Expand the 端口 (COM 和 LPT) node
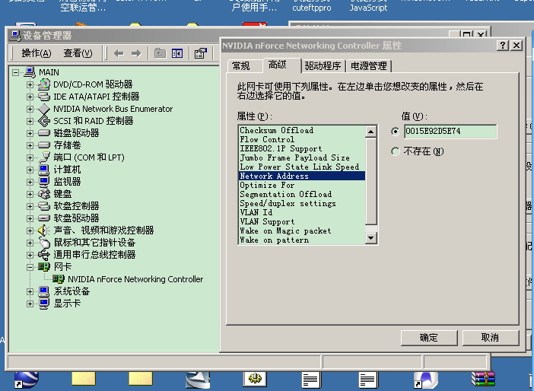This screenshot has width=534, height=391. (x=30, y=157)
